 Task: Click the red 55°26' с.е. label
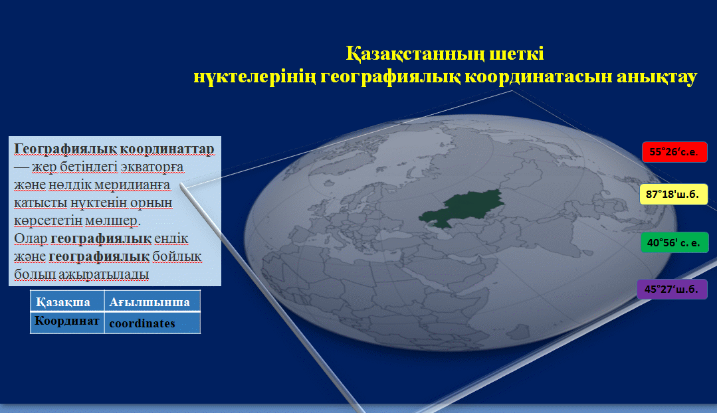point(674,152)
